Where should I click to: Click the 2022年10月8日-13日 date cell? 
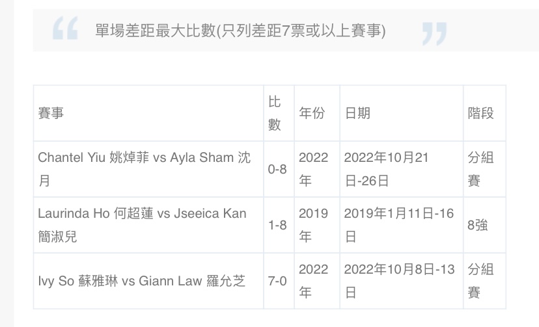tap(400, 281)
